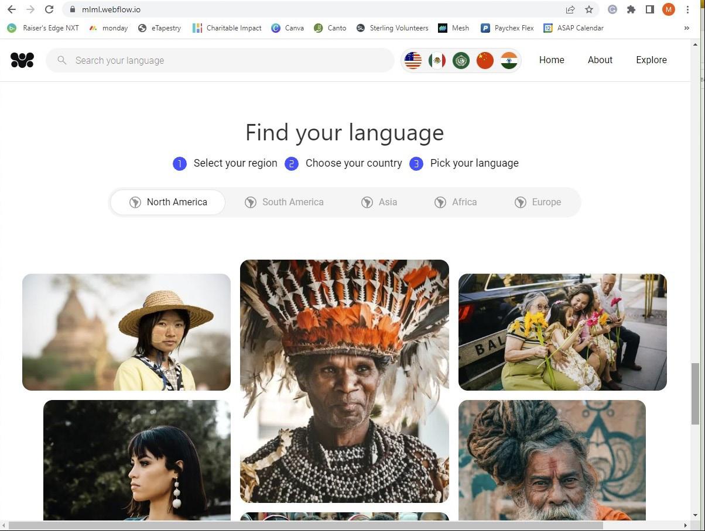Open photo of man with feather headdress
705x531 pixels.
point(344,381)
